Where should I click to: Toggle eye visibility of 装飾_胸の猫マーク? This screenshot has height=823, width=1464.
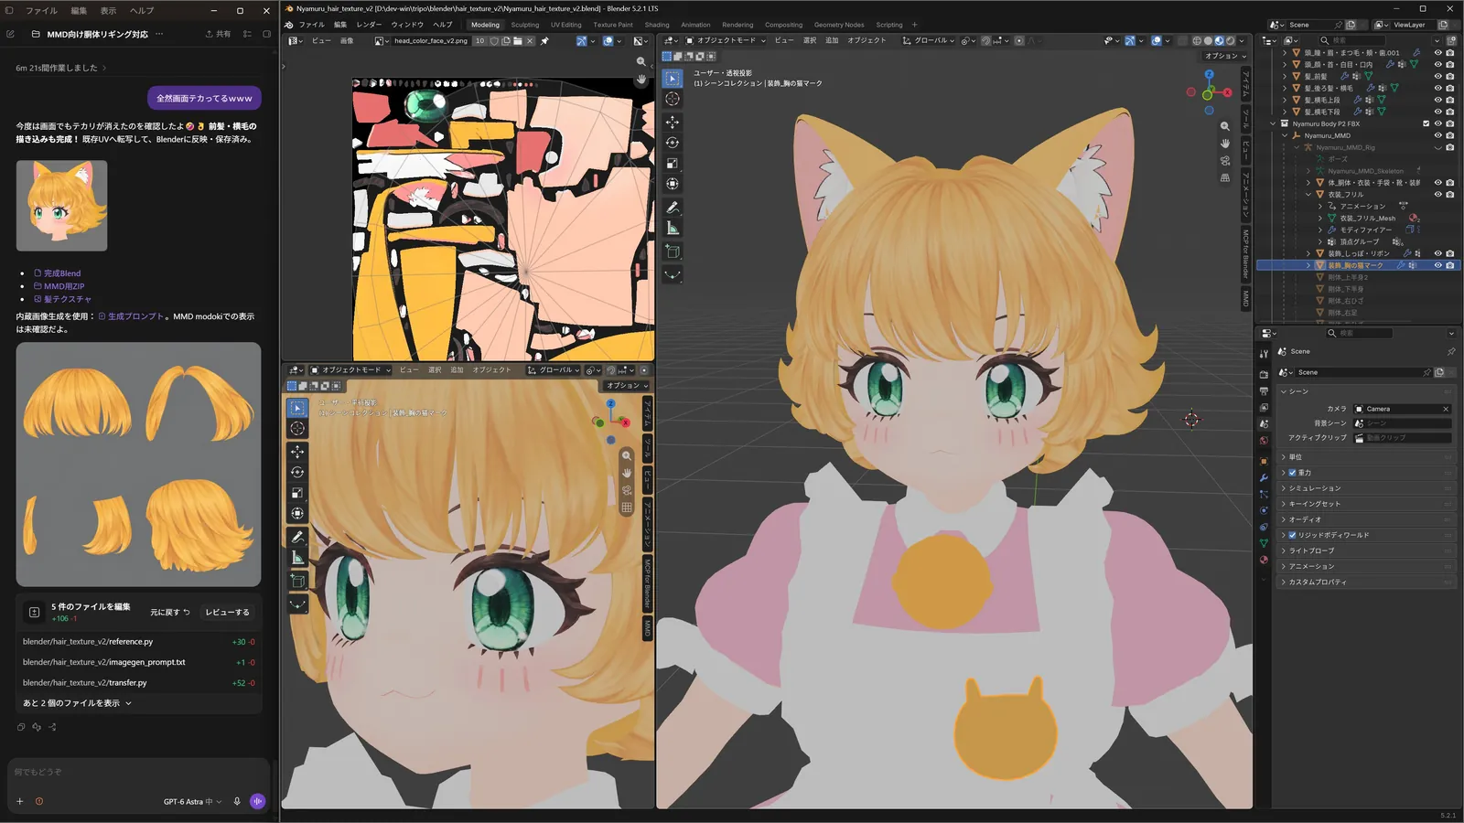point(1437,265)
